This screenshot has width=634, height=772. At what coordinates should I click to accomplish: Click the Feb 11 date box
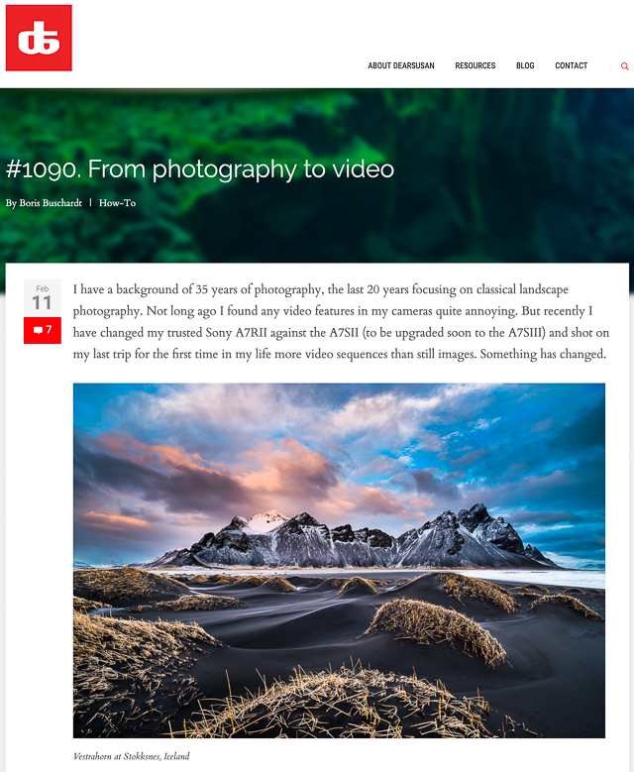(43, 298)
